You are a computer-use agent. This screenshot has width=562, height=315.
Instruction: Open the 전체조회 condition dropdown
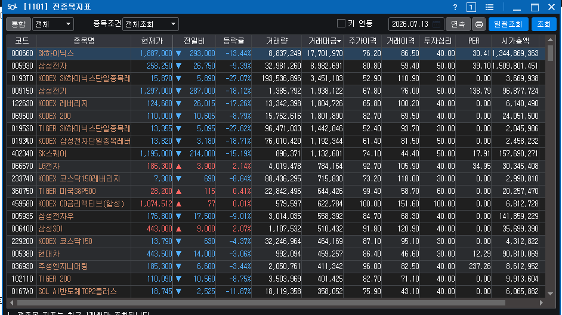pos(150,24)
